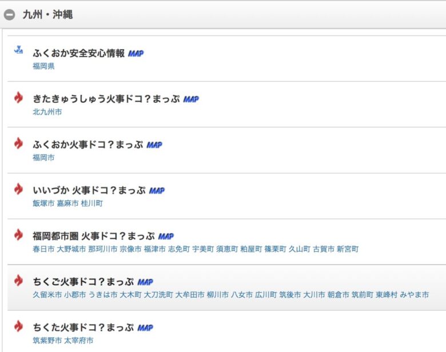Go to 大川市 area link
The width and height of the screenshot is (446, 352).
pyautogui.click(x=314, y=295)
